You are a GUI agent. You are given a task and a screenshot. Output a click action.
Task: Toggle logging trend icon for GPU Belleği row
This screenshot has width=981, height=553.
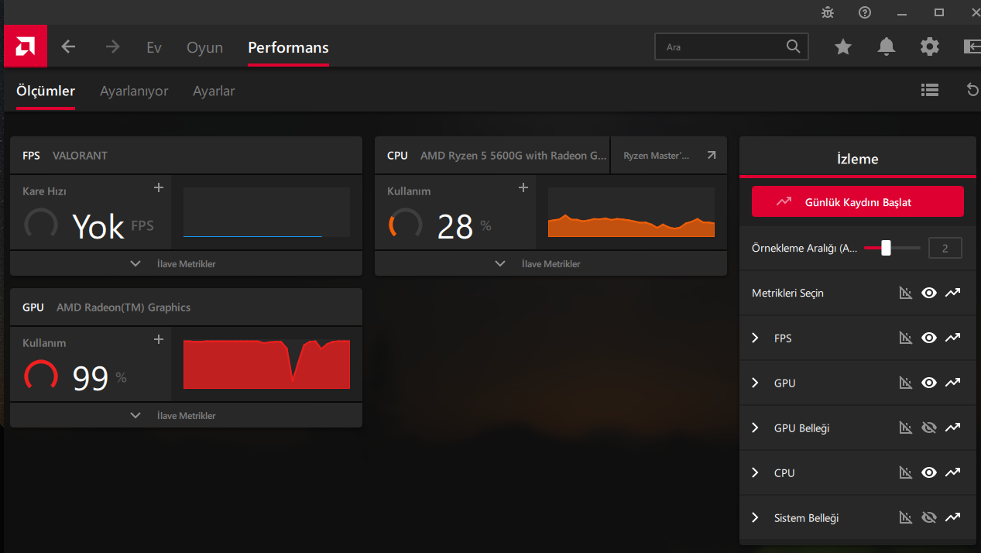click(x=953, y=428)
